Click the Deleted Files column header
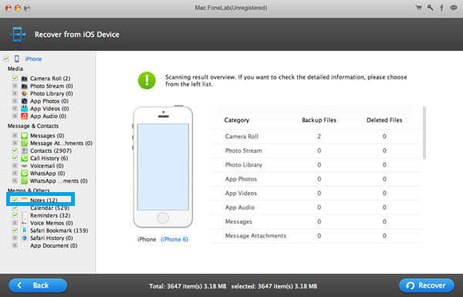Viewport: 463px width, 297px height. [x=384, y=120]
